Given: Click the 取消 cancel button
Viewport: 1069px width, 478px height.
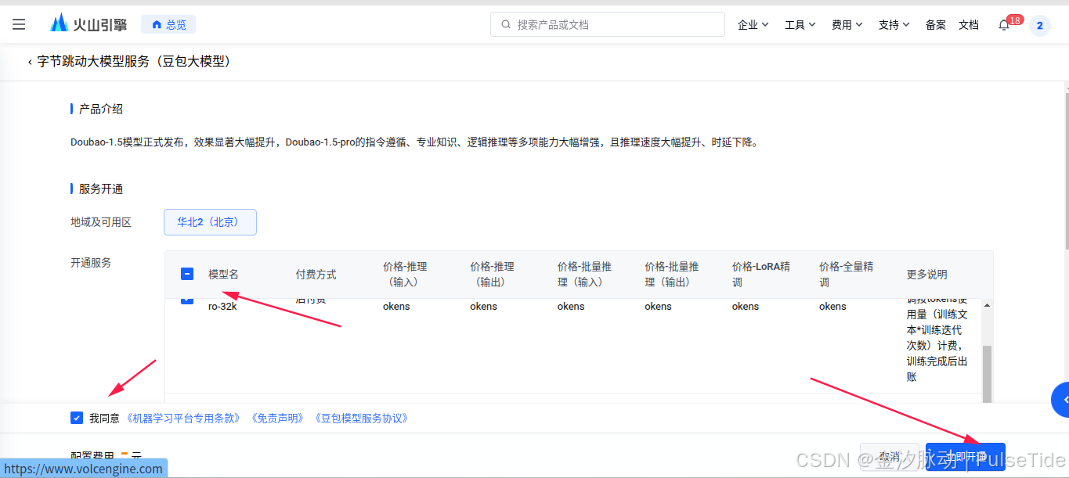Looking at the screenshot, I should (889, 456).
